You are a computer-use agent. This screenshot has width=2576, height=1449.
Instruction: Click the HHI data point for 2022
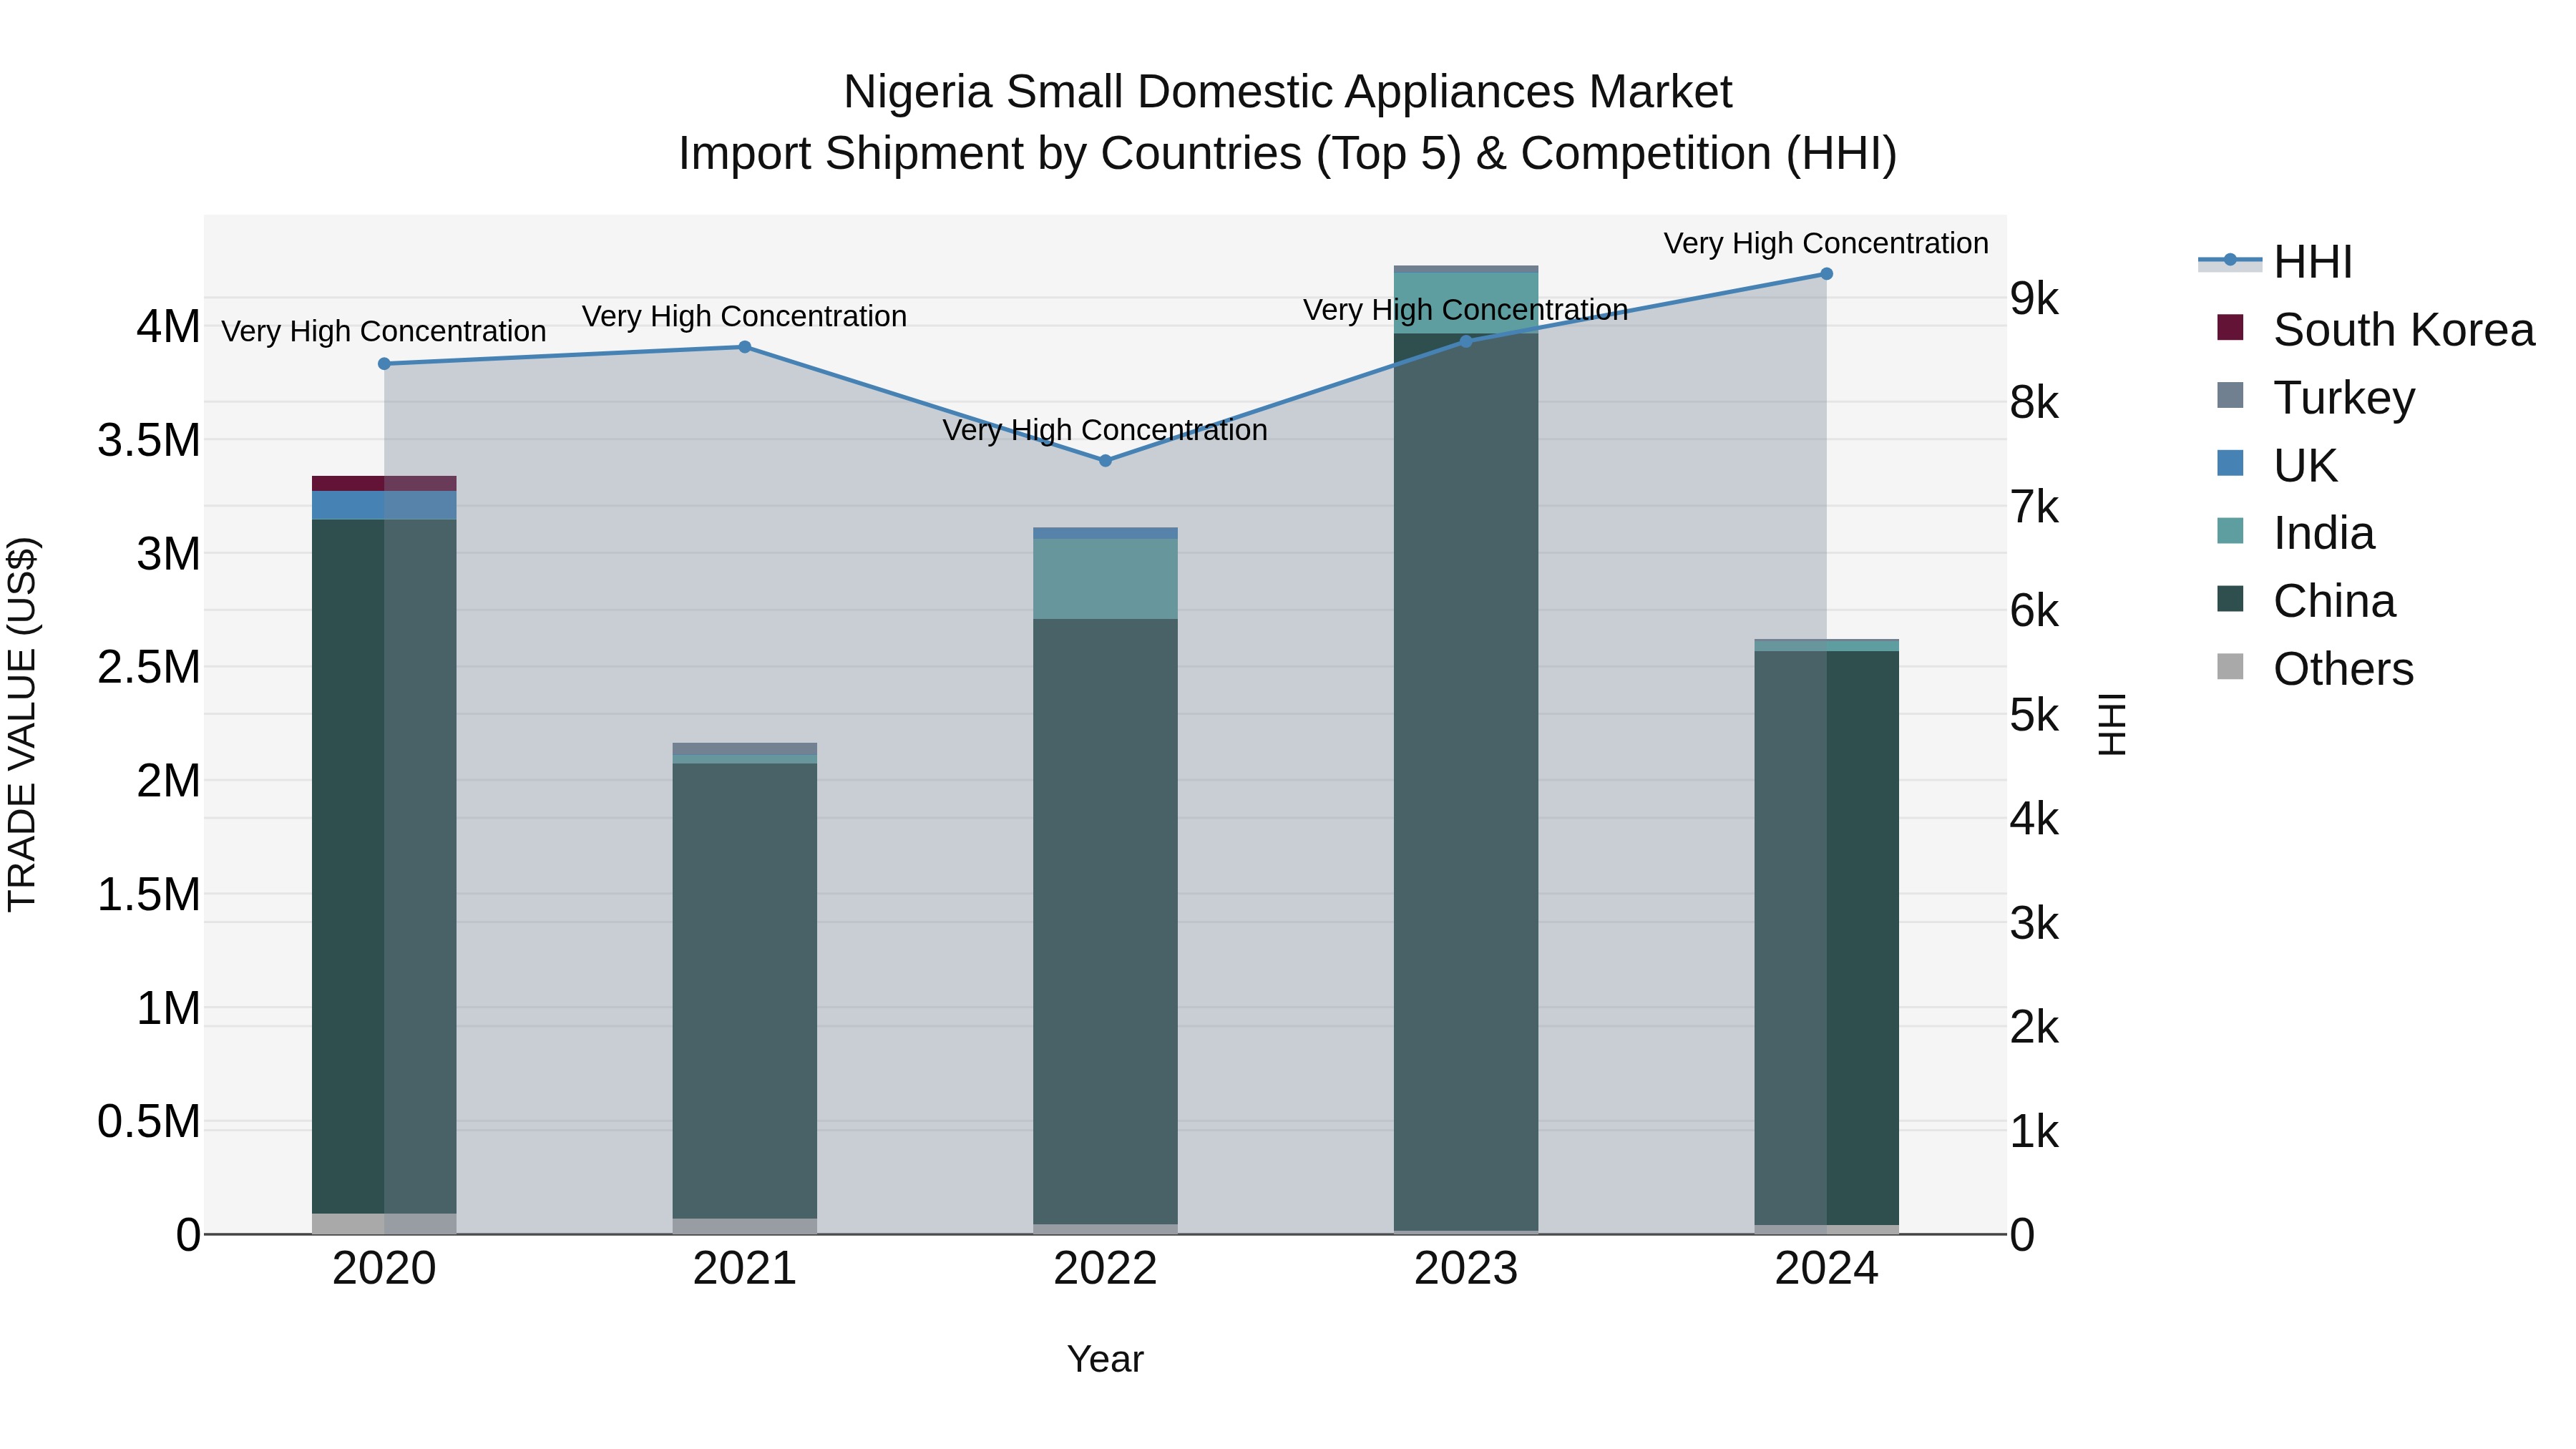coord(1105,461)
